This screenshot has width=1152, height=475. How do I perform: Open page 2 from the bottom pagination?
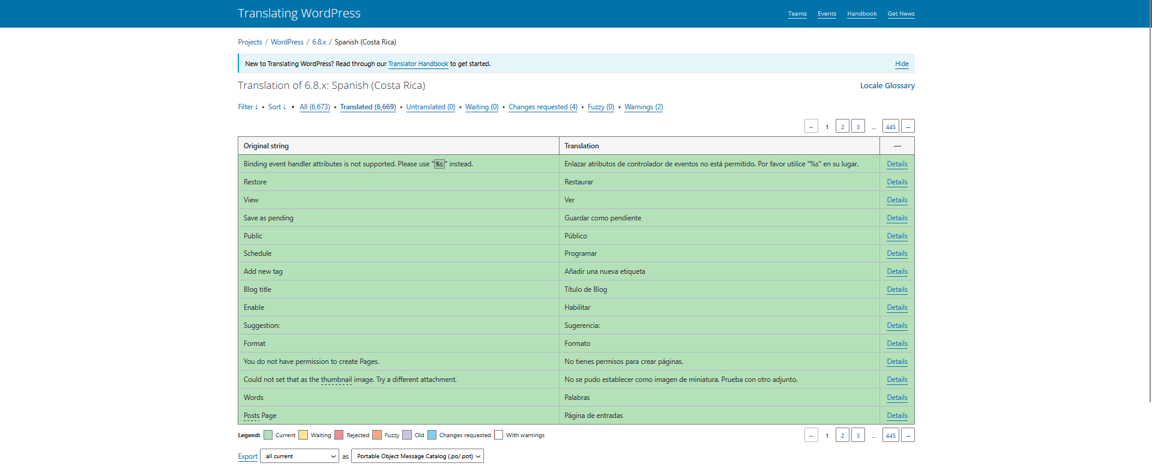(x=842, y=435)
